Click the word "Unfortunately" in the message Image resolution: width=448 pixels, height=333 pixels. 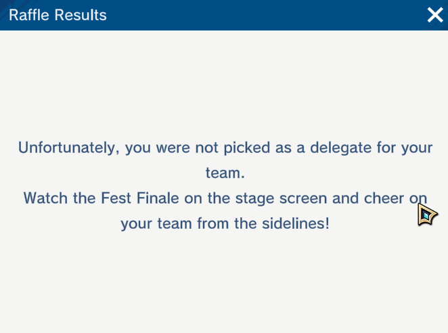[66, 148]
